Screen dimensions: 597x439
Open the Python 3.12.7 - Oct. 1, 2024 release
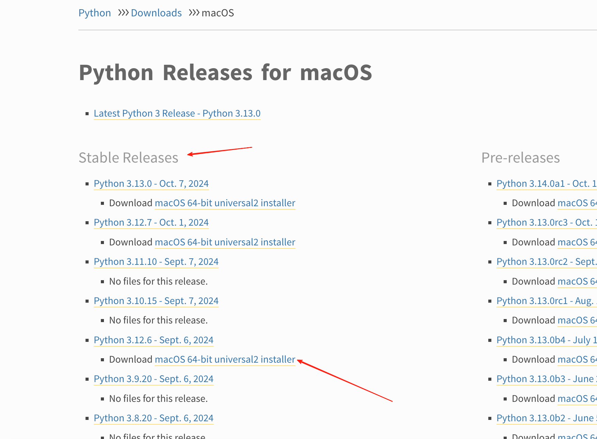click(x=151, y=222)
